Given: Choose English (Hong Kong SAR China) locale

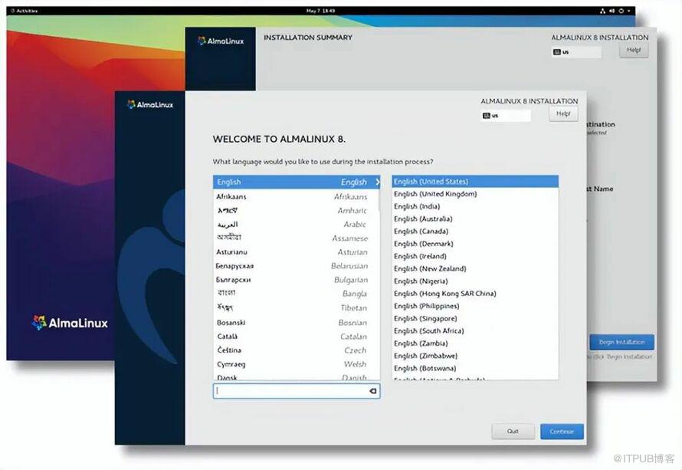Looking at the screenshot, I should coord(445,294).
